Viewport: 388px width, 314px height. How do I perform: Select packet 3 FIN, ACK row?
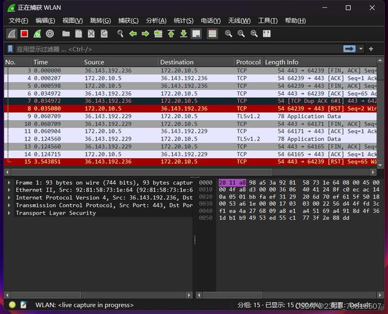(191, 70)
